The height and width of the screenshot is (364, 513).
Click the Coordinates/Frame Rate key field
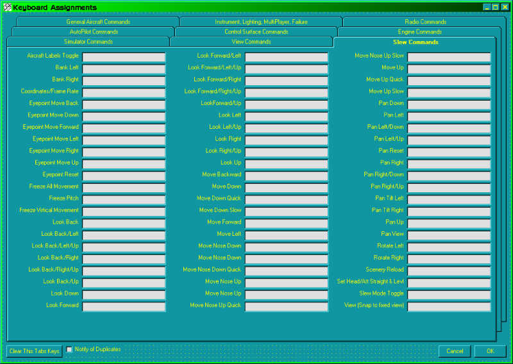point(124,92)
